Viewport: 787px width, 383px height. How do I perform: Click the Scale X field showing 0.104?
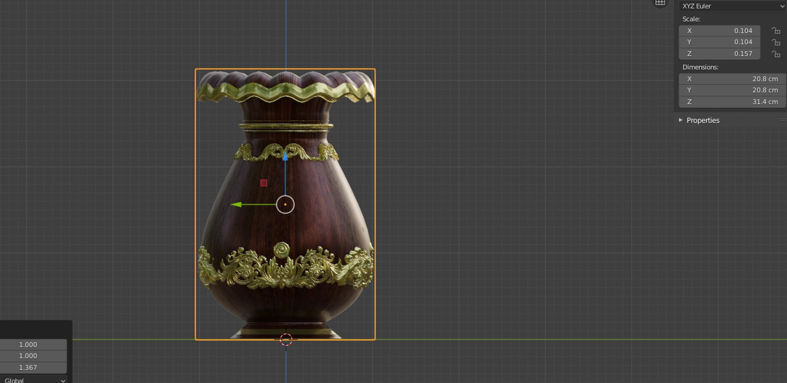719,31
